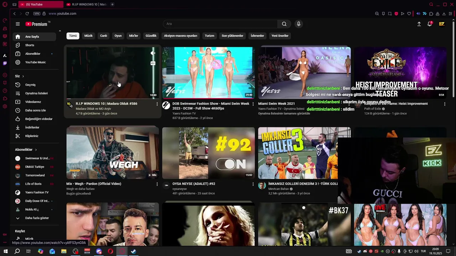Image resolution: width=456 pixels, height=256 pixels.
Task: Open 'Ana Sayfa' in the sidebar
Action: click(x=34, y=37)
